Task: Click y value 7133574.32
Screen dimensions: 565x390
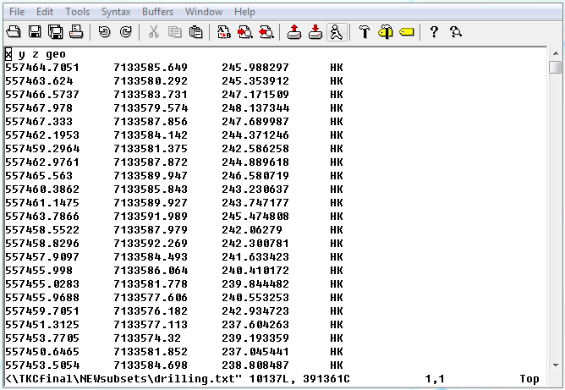Action: [x=147, y=338]
